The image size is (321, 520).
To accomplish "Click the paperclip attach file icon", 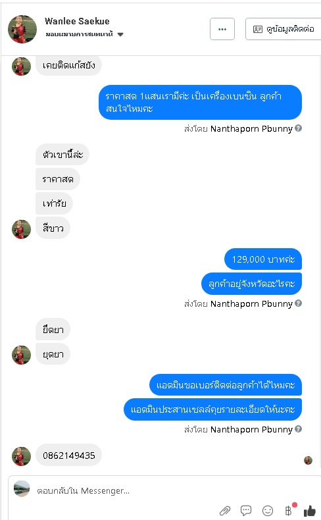I will tap(225, 510).
